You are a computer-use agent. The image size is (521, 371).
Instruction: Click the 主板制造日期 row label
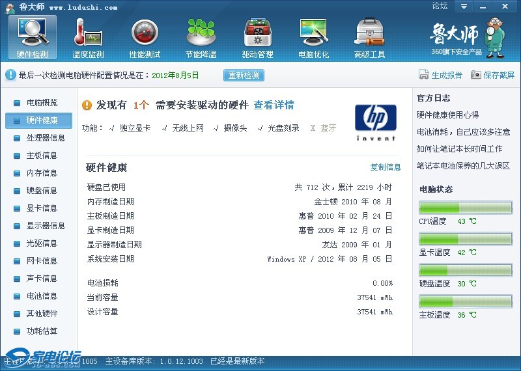click(x=110, y=216)
